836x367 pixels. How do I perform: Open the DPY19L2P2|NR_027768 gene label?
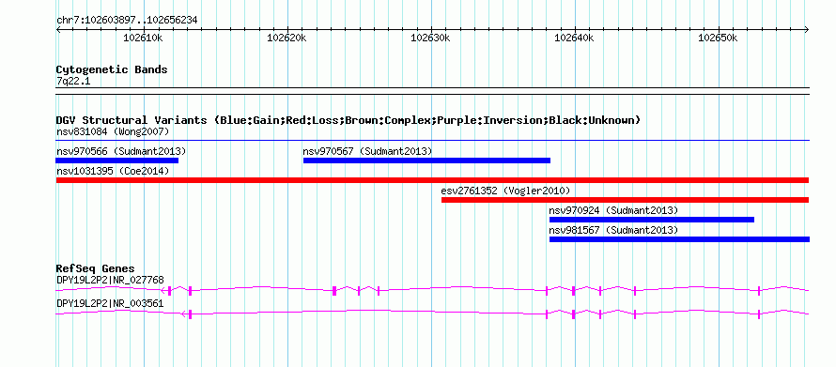pyautogui.click(x=110, y=280)
